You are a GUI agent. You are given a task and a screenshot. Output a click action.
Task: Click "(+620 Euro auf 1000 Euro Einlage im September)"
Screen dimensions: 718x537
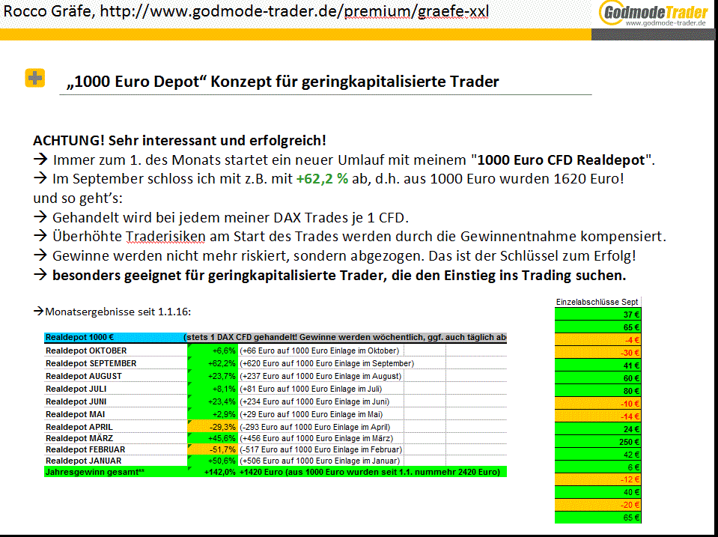point(327,364)
